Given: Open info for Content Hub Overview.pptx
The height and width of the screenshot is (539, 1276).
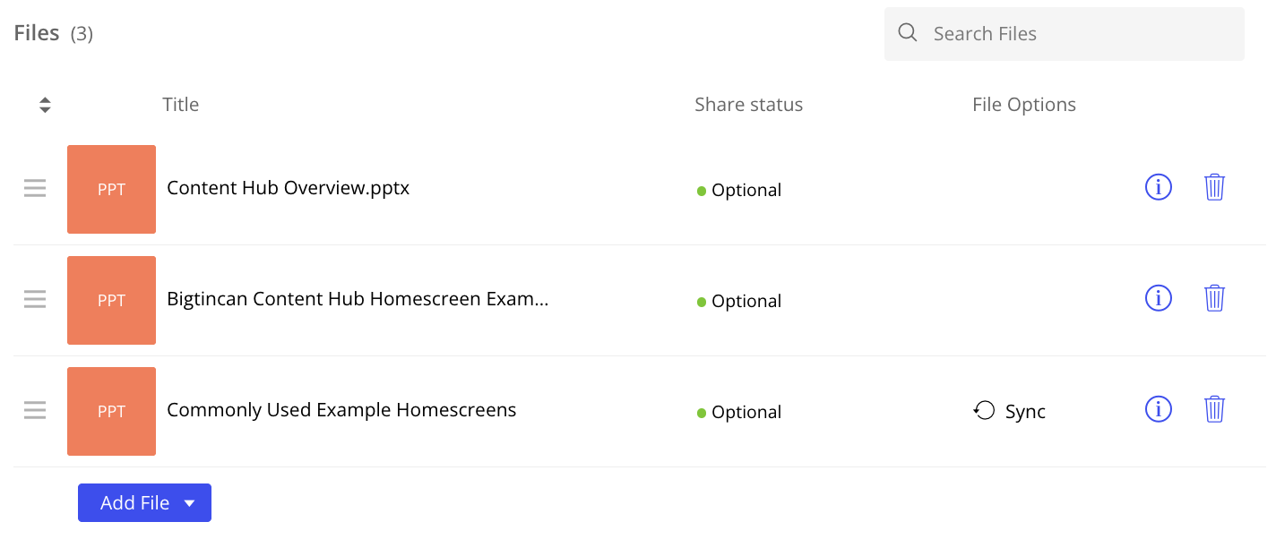Looking at the screenshot, I should 1159,187.
